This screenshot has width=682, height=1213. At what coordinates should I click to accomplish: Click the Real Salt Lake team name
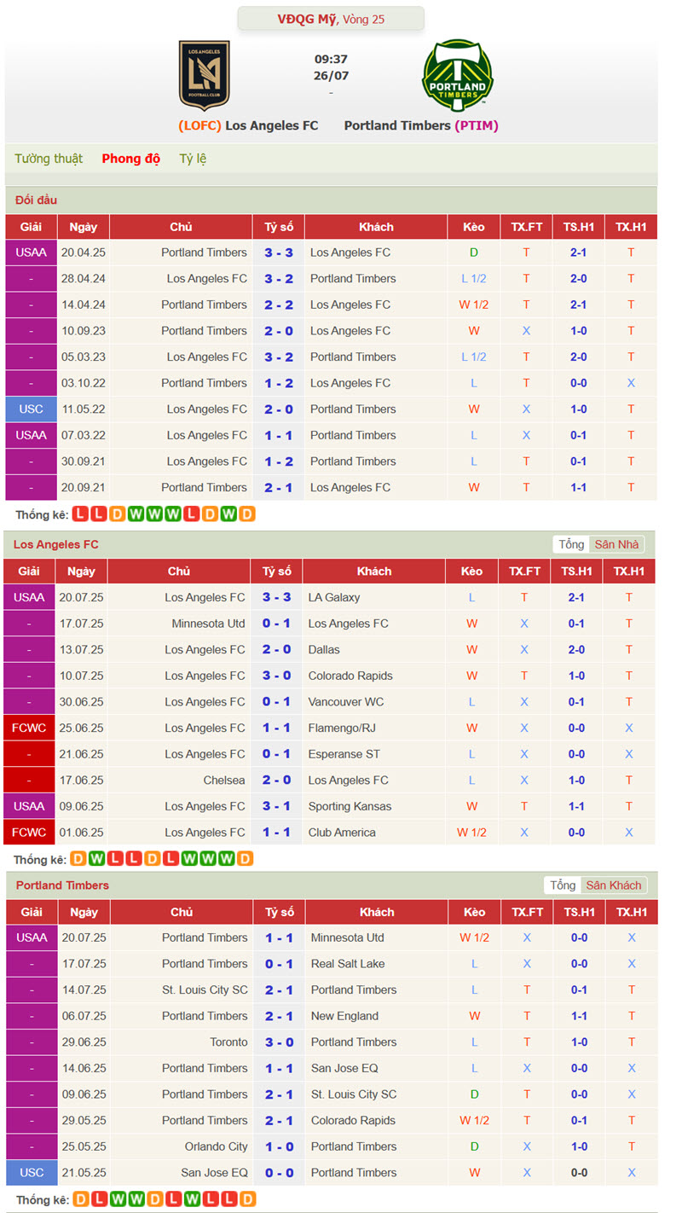point(348,964)
